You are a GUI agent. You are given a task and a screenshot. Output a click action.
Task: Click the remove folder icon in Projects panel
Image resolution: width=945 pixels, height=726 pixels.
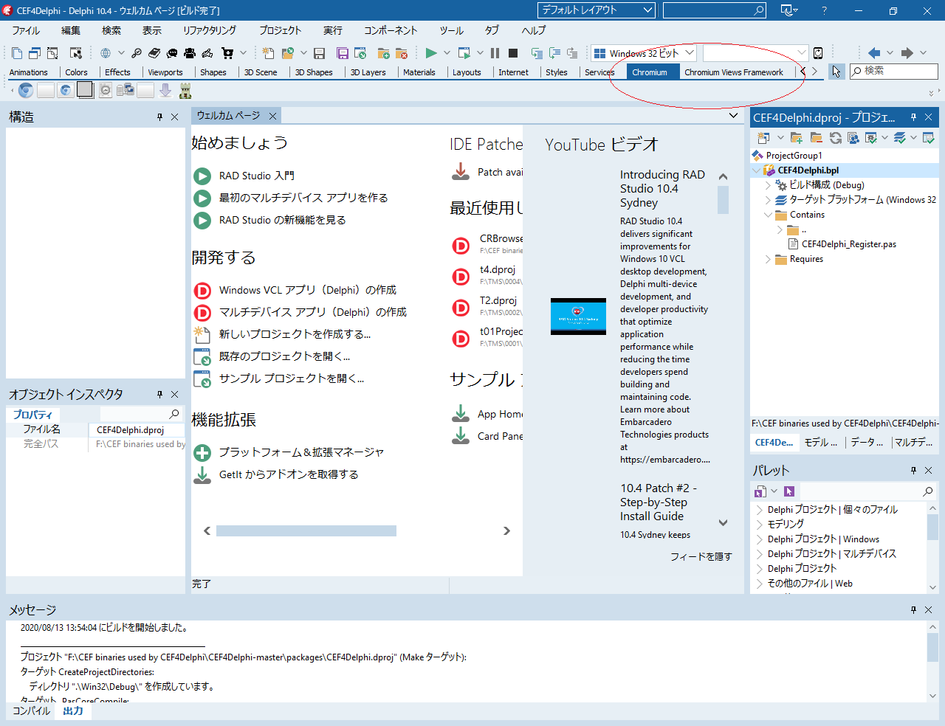(816, 138)
